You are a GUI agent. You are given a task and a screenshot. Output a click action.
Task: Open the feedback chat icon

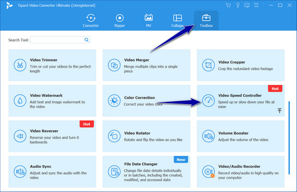click(x=247, y=5)
